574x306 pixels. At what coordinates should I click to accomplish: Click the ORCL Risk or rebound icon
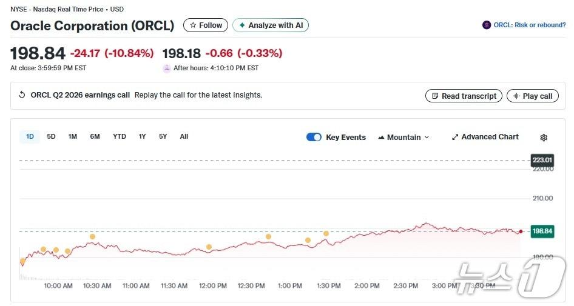[486, 25]
